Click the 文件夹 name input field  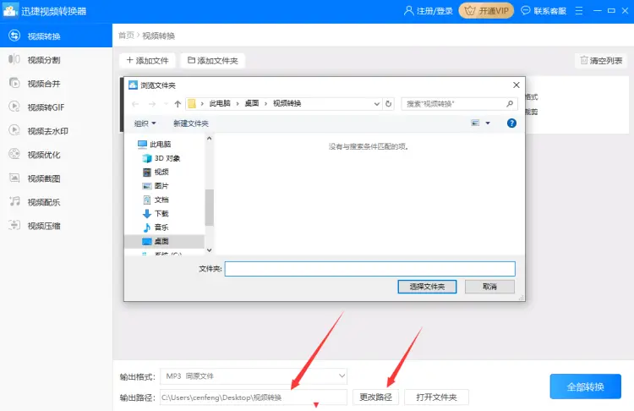tap(370, 269)
